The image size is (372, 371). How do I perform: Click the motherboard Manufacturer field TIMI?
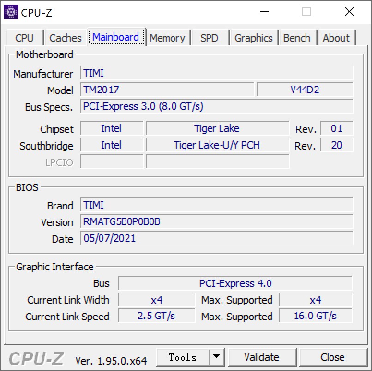point(216,73)
